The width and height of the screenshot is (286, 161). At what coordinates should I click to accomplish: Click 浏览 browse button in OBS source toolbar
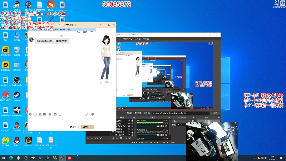[215, 113]
